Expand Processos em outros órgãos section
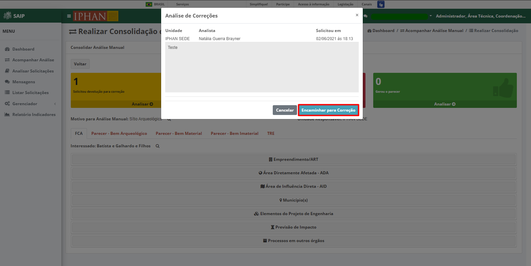Viewport: 531px width, 266px height. pyautogui.click(x=294, y=241)
